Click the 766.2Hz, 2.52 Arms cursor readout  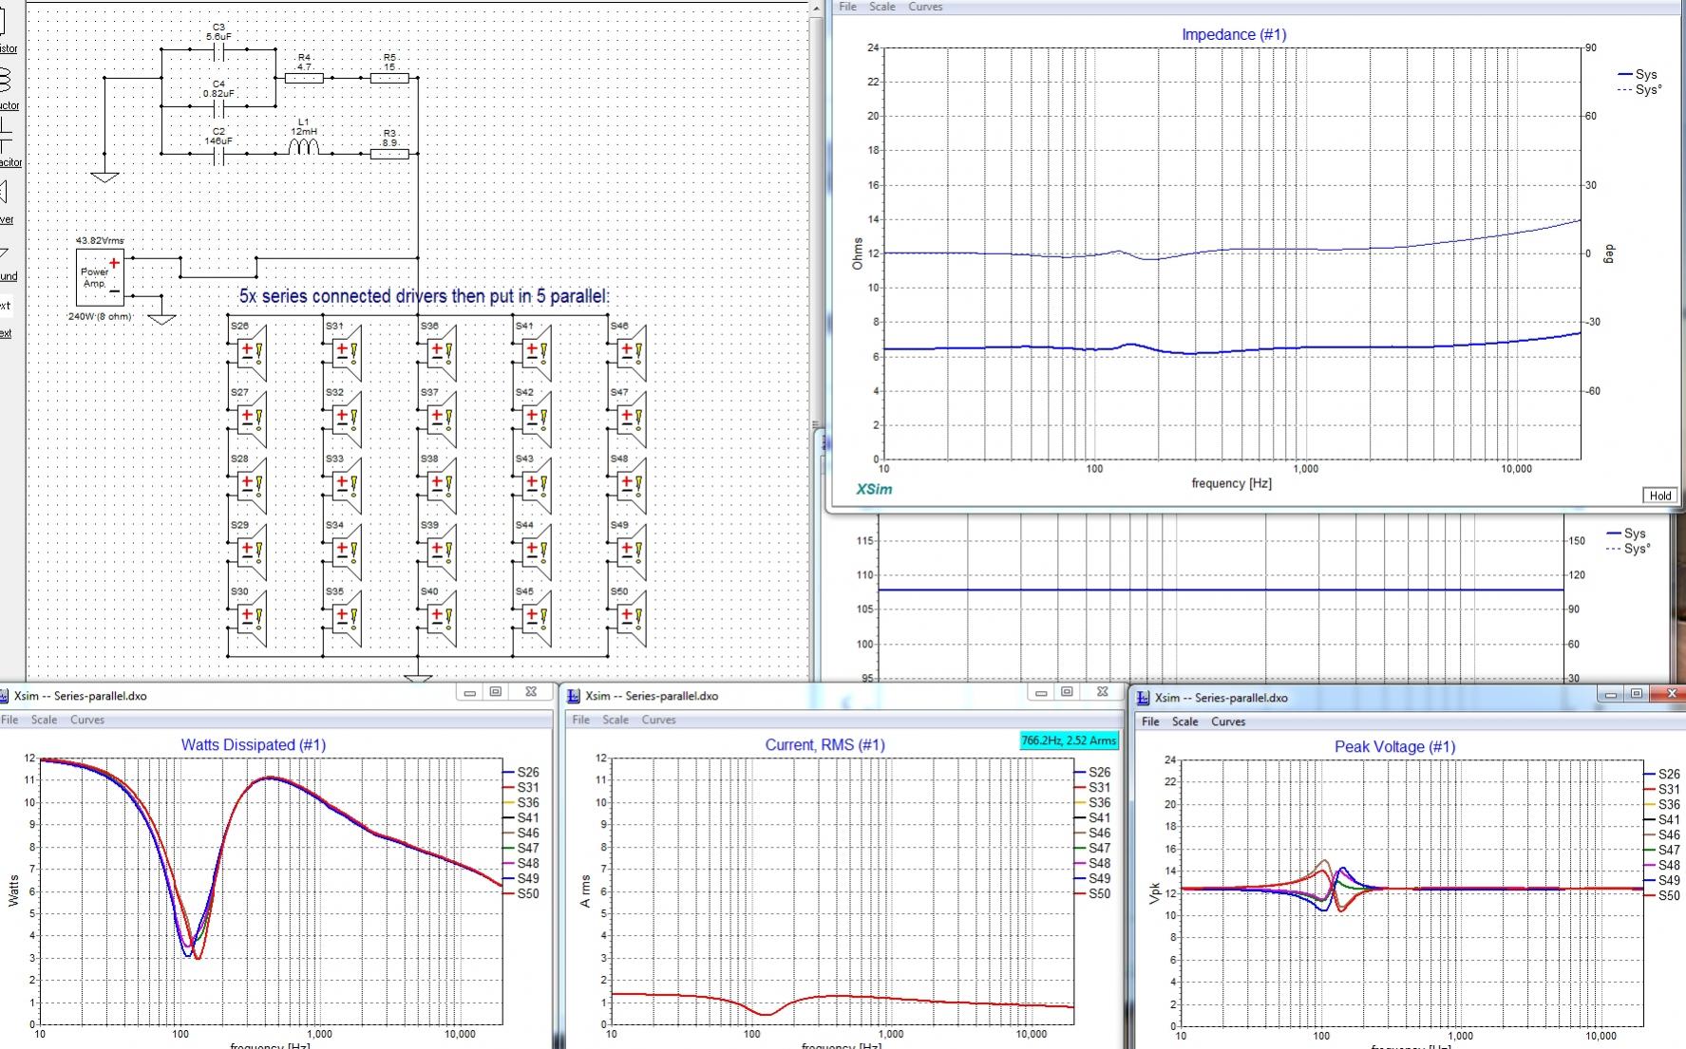[1070, 740]
